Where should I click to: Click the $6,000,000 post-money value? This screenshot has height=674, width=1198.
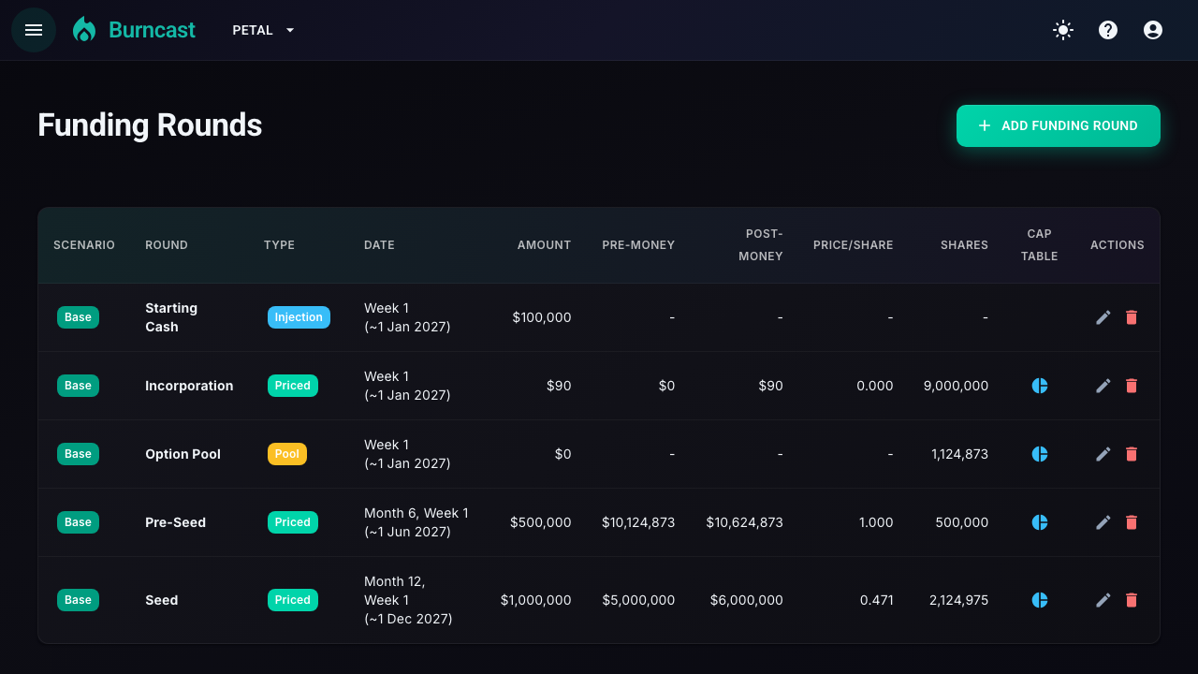pyautogui.click(x=747, y=600)
